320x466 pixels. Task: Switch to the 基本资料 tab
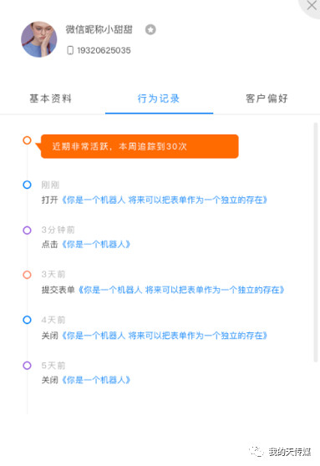51,99
